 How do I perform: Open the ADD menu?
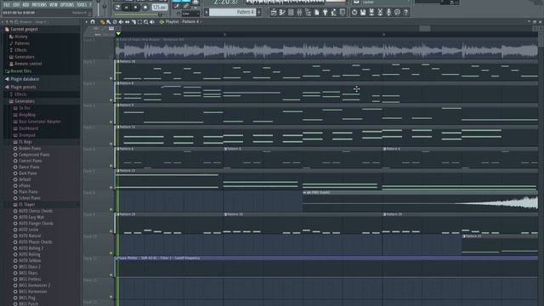click(25, 5)
